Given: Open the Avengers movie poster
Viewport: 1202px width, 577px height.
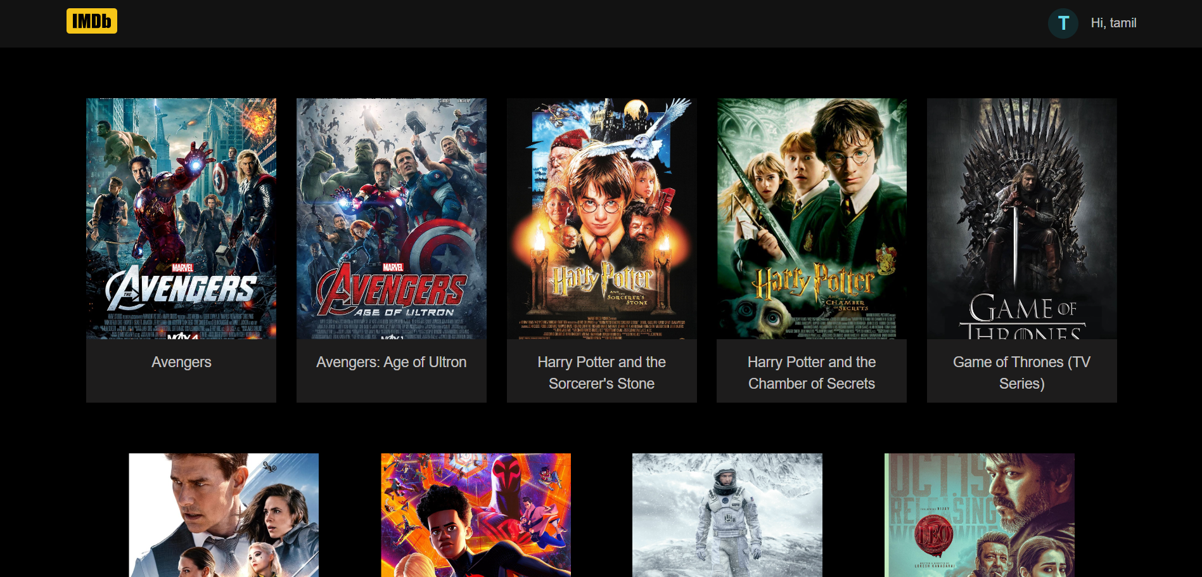Looking at the screenshot, I should 181,219.
